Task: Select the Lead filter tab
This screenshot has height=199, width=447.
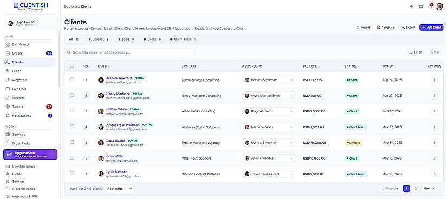Action: (x=126, y=39)
